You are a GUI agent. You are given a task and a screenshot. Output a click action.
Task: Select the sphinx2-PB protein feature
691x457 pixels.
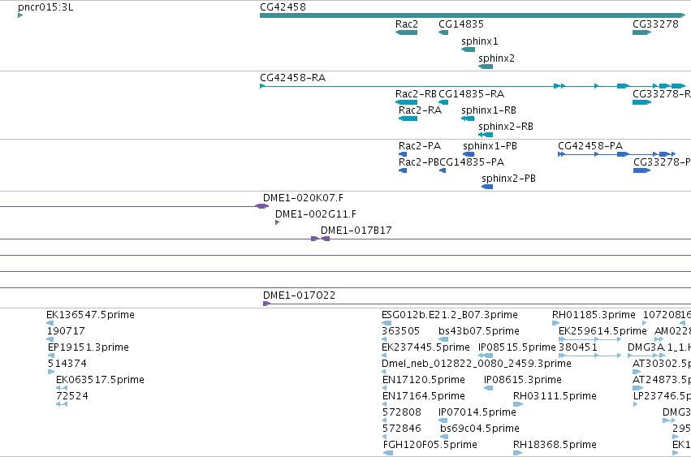(487, 187)
